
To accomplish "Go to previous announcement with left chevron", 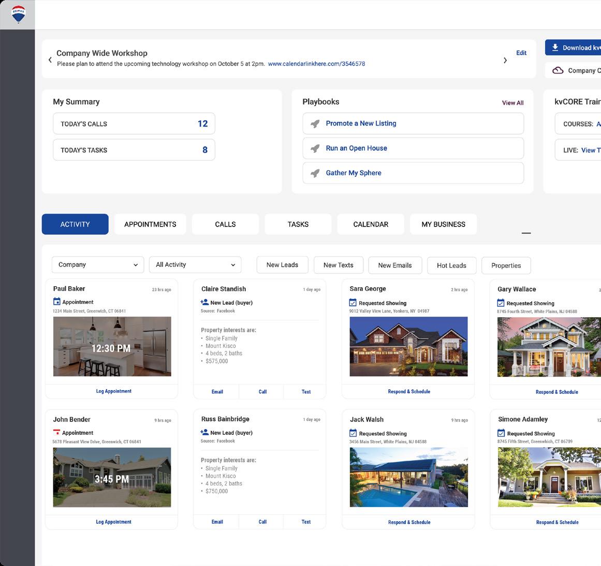I will (50, 60).
